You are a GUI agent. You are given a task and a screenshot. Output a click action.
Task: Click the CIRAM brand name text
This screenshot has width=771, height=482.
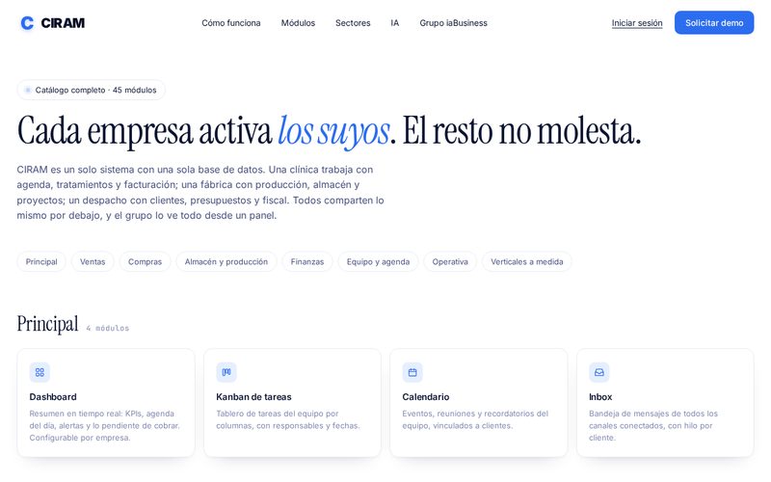(x=63, y=23)
